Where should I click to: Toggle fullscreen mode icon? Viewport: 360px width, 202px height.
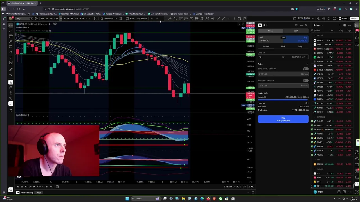coord(329,19)
